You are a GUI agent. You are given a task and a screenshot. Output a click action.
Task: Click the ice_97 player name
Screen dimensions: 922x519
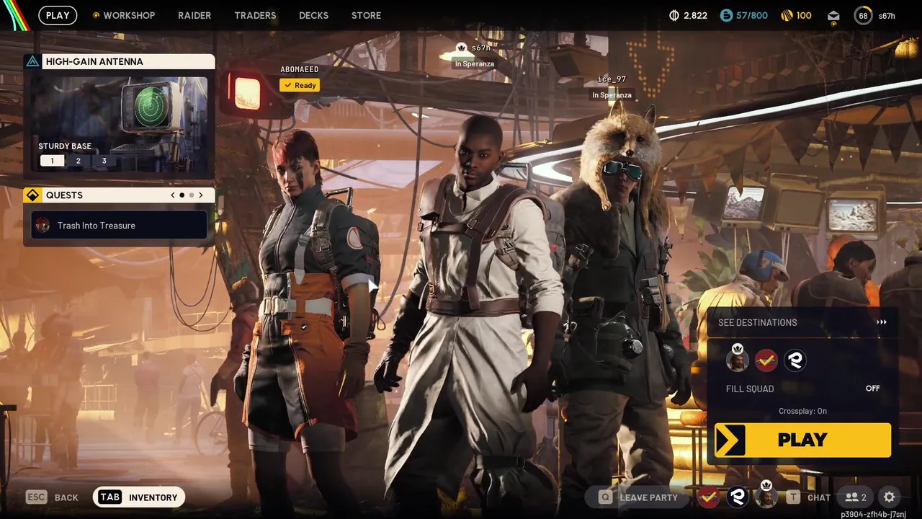pos(612,79)
